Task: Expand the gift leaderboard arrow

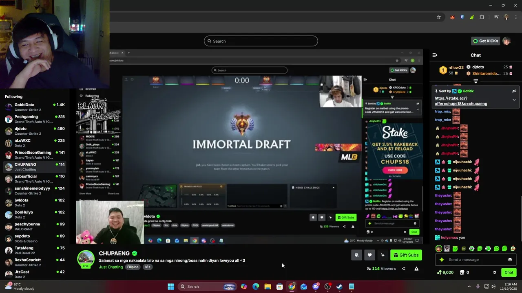Action: 476,81
